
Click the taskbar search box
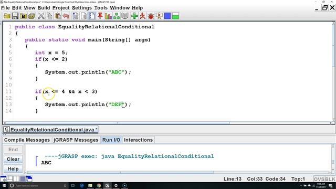coord(38,185)
